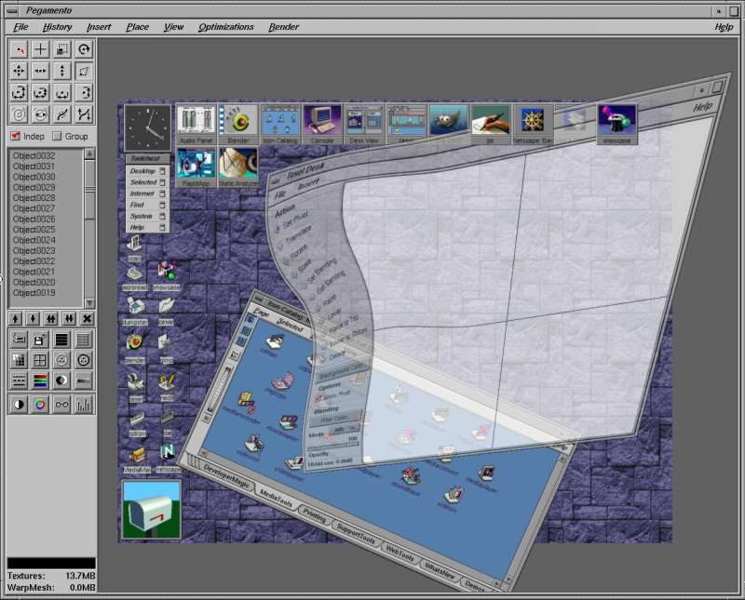Click the RGB color bars icon
The image size is (745, 600).
tap(40, 380)
